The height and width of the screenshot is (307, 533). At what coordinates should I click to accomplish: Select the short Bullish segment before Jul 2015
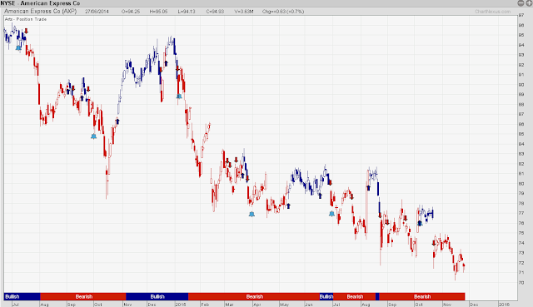tap(326, 296)
